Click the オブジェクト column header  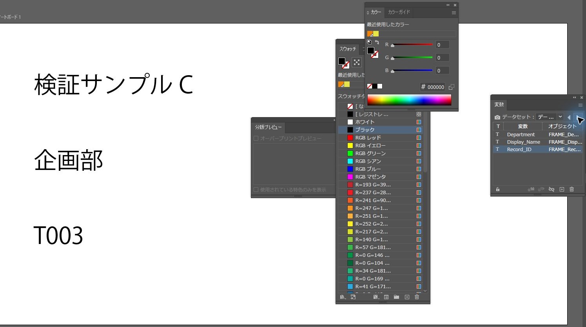pos(562,126)
